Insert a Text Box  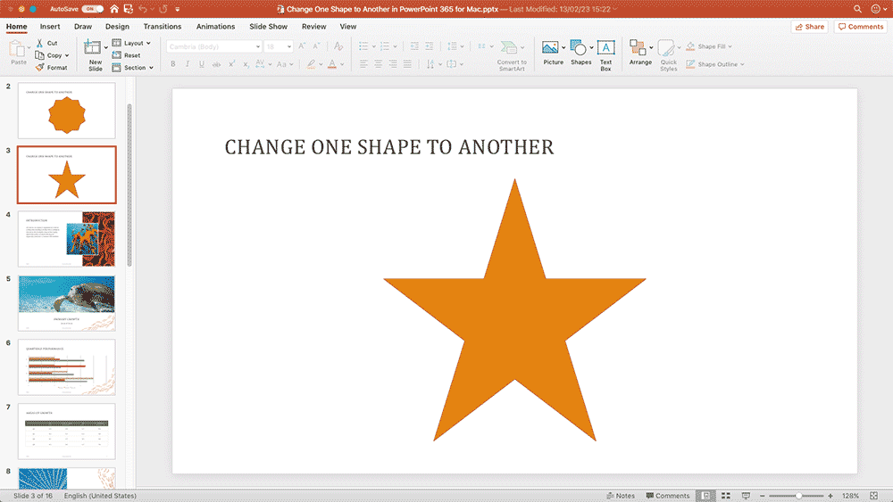tap(605, 49)
